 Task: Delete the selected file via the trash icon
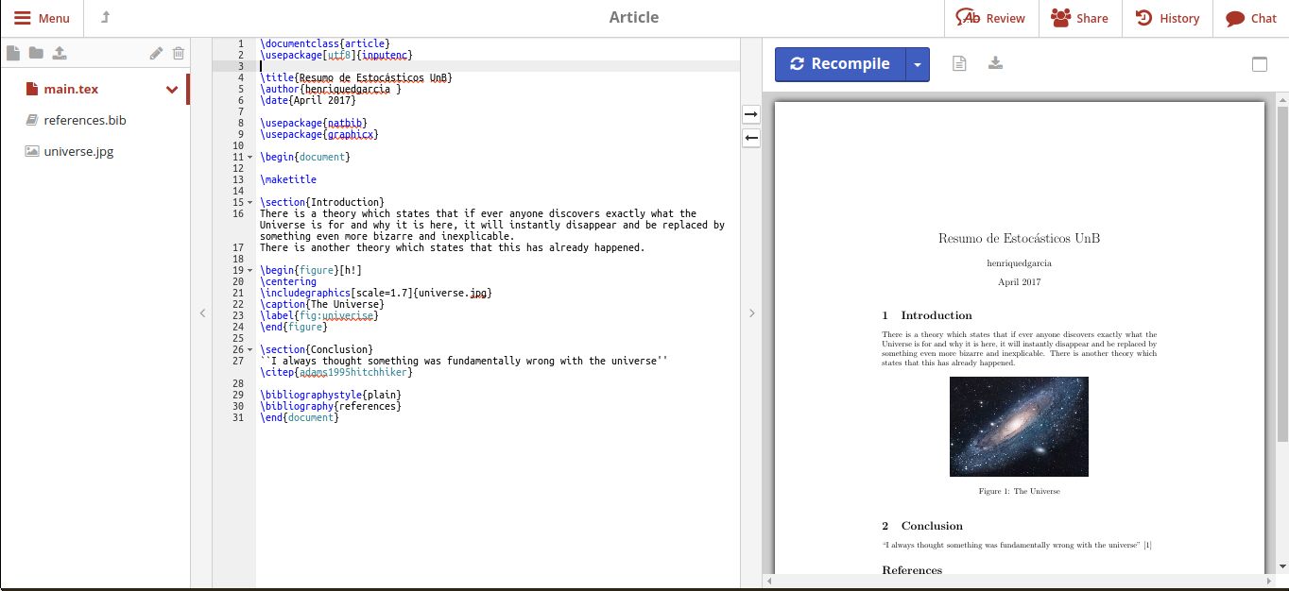(179, 53)
